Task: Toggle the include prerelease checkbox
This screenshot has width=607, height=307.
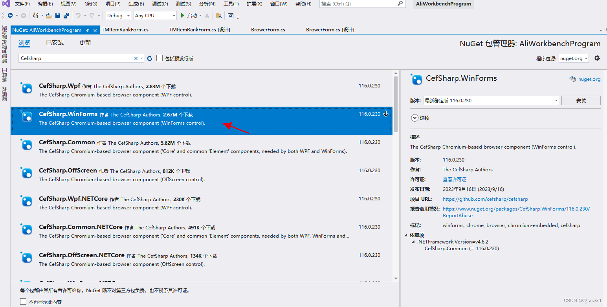Action: coord(160,58)
